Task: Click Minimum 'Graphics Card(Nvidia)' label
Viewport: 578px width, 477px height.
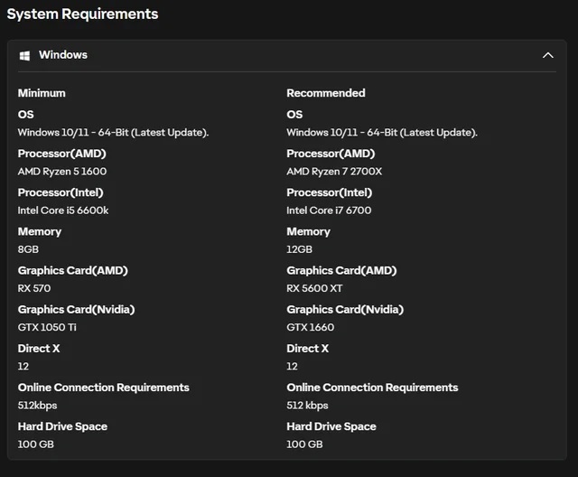Action: (x=76, y=310)
